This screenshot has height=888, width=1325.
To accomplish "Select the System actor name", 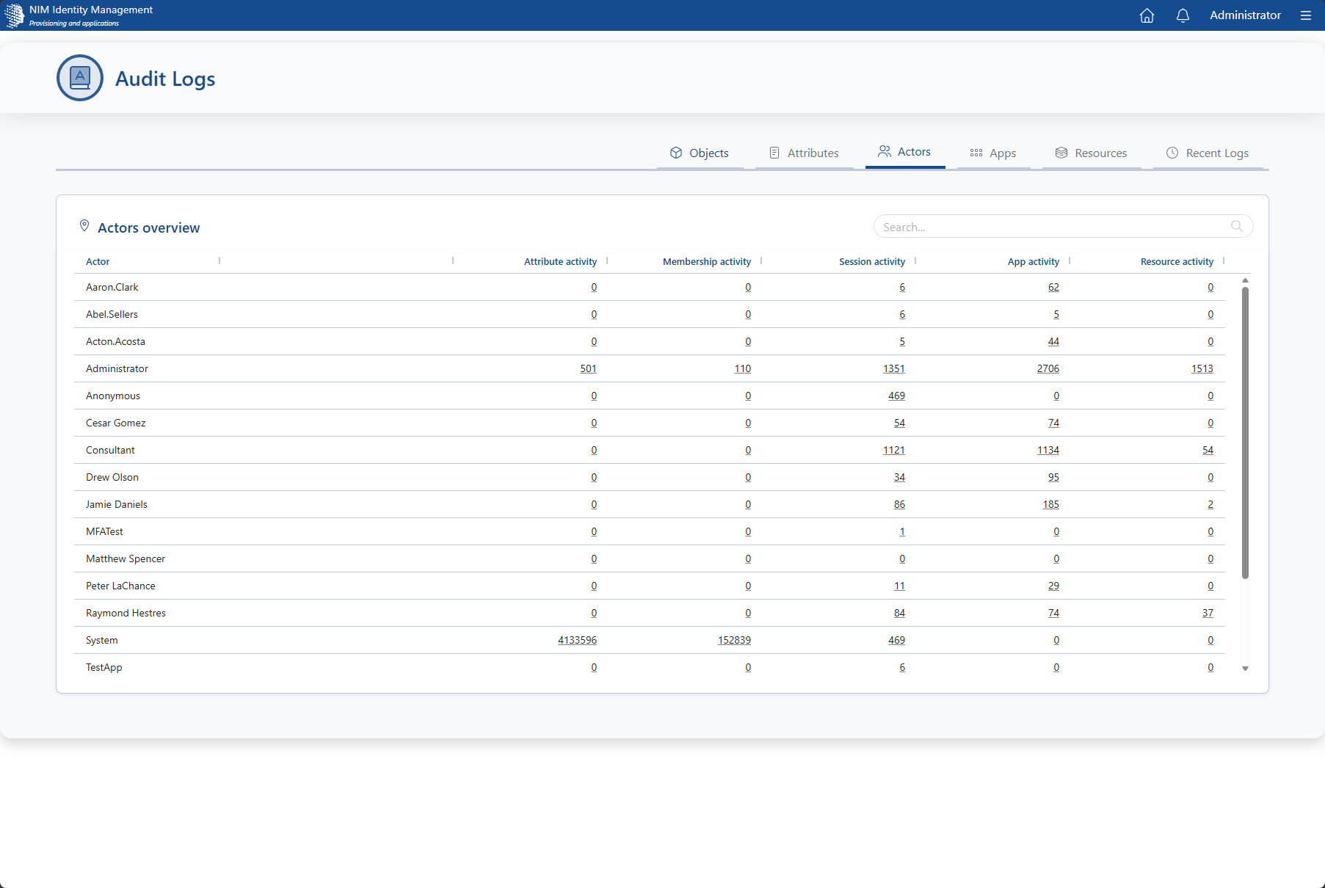I will [x=102, y=640].
